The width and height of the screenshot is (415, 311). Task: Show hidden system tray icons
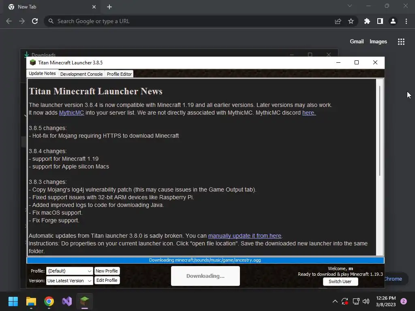[335, 301]
